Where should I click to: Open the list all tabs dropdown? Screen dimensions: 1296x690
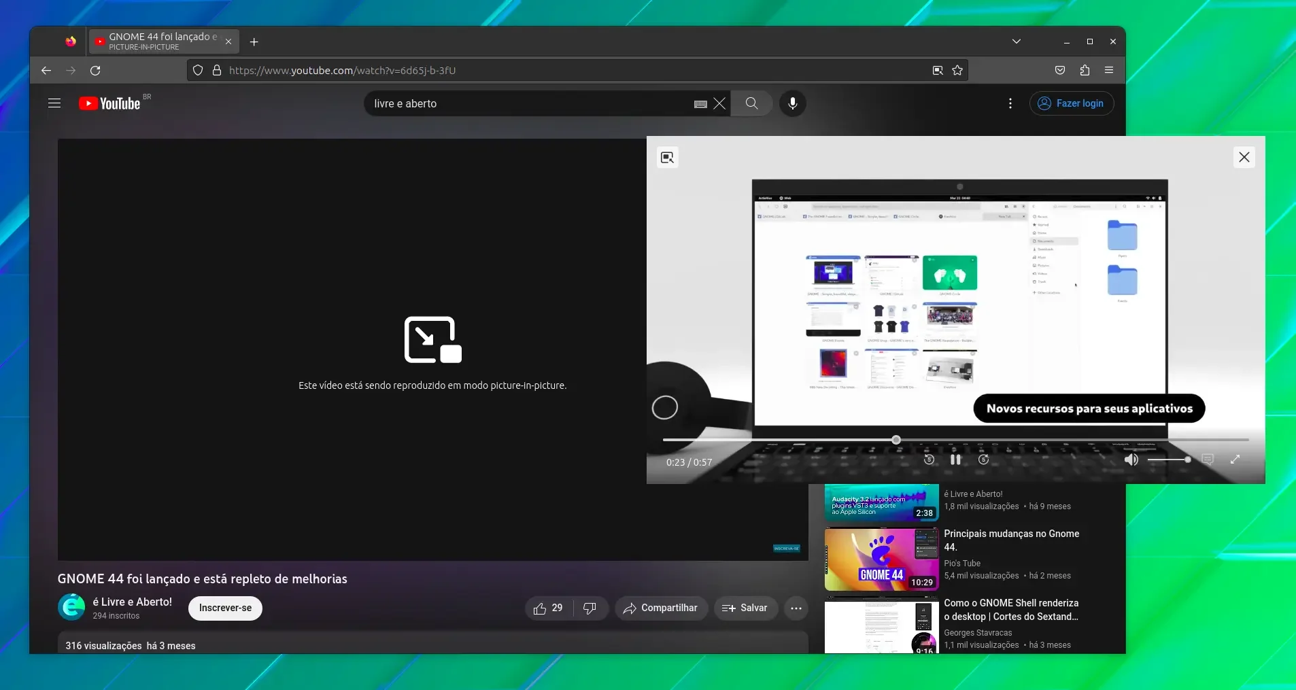(1017, 41)
